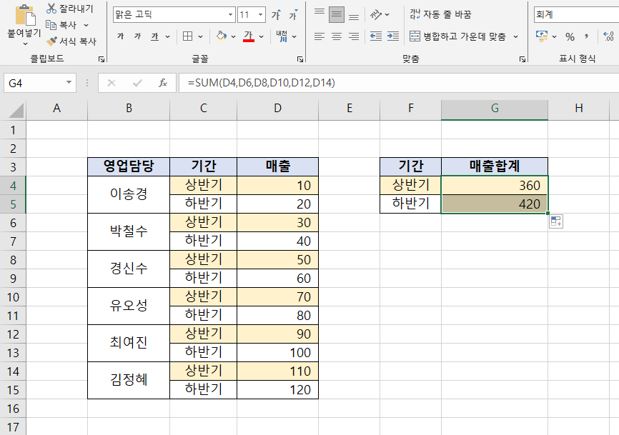Image resolution: width=619 pixels, height=435 pixels.
Task: Select row 4 header
Action: (x=13, y=186)
